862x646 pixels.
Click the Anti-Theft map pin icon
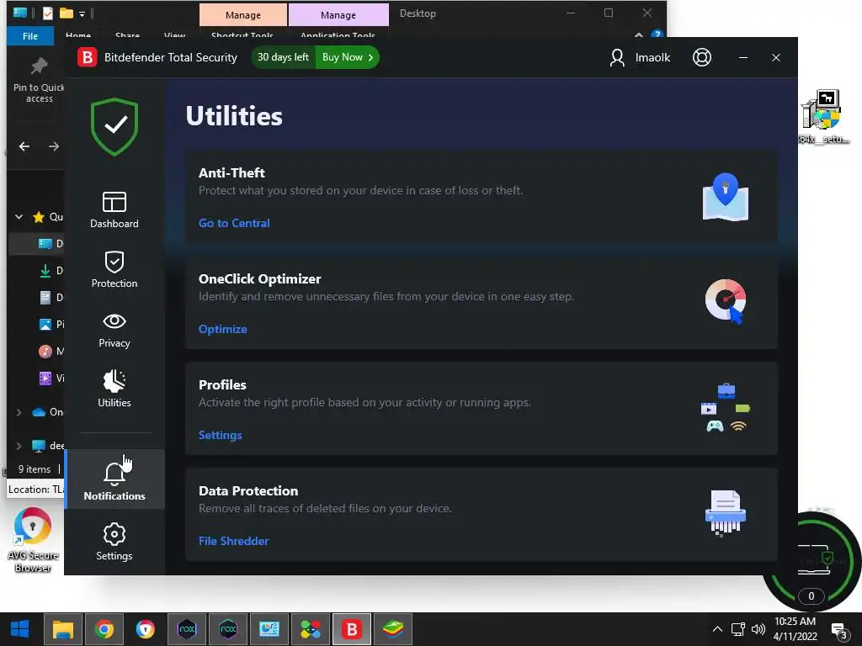725,197
